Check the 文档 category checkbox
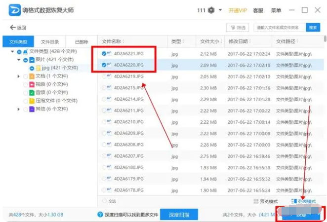The width and height of the screenshot is (327, 222). (x=26, y=76)
